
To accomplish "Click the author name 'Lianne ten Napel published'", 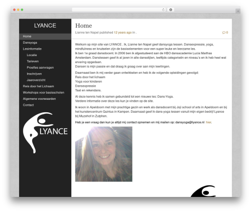I will coord(94,33).
